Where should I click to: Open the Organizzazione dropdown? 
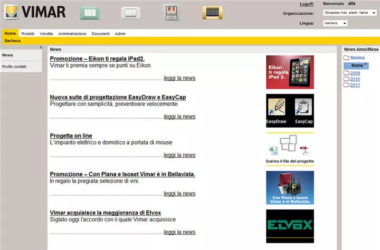350,13
